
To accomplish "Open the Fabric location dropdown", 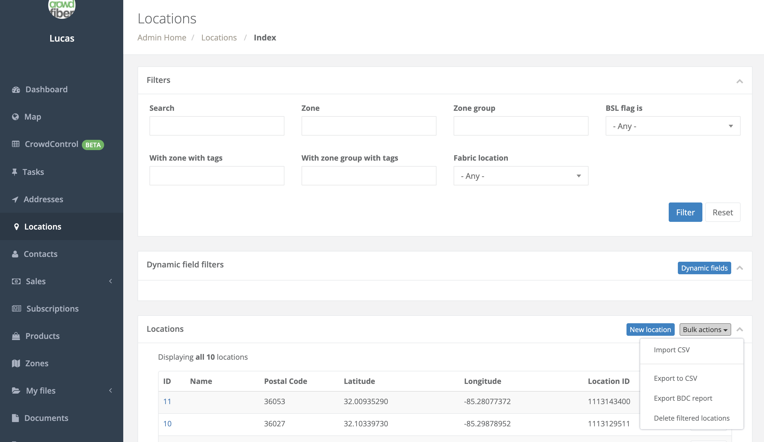I will tap(521, 176).
